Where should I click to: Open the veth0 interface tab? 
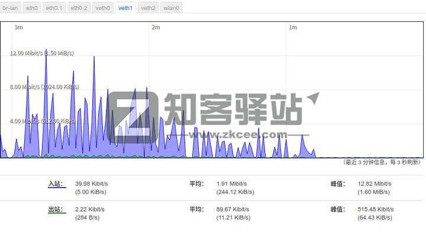(x=103, y=8)
